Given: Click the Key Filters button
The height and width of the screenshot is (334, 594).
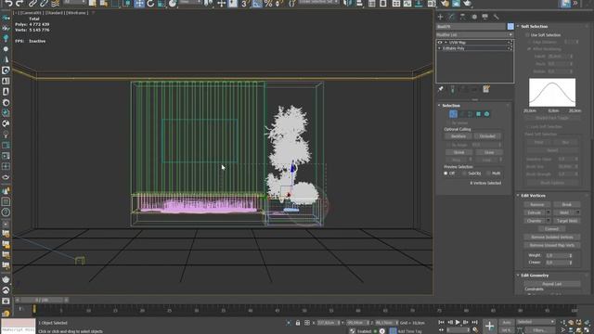Looking at the screenshot, I should (538, 330).
